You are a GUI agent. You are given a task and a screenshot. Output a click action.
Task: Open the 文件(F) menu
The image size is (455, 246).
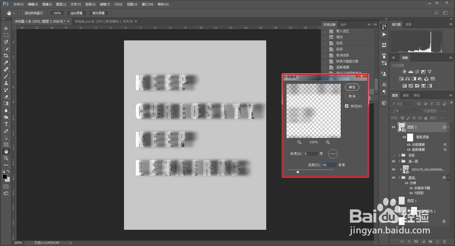(x=18, y=5)
